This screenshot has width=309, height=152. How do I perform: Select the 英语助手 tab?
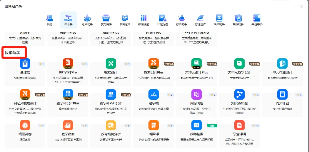click(x=238, y=20)
